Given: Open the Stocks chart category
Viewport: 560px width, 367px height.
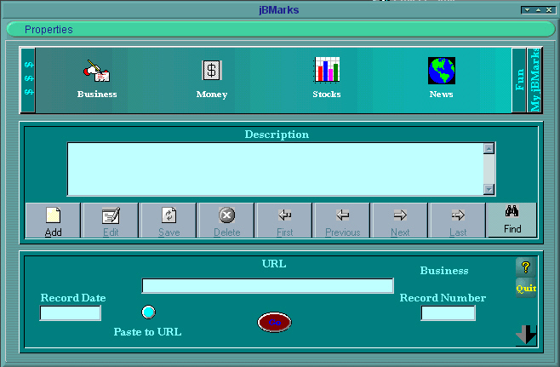Looking at the screenshot, I should click(x=327, y=77).
